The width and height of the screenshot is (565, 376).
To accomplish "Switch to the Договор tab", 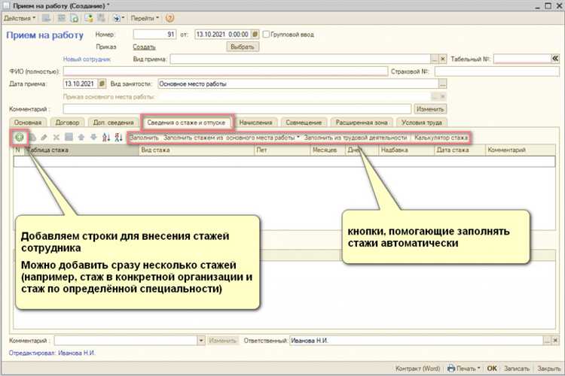I will tap(67, 123).
